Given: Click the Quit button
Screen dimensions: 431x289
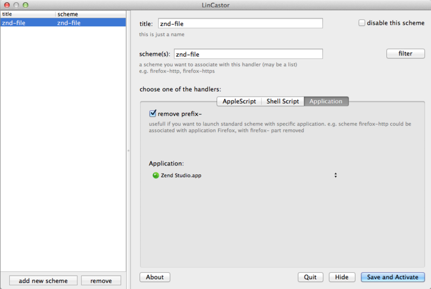Looking at the screenshot, I should 310,277.
